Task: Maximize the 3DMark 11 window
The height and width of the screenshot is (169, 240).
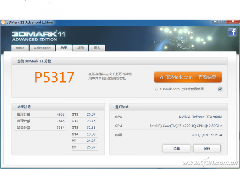Action: click(222, 22)
